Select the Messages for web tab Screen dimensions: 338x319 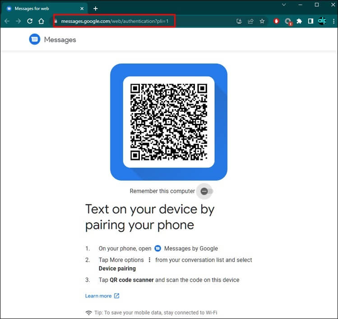point(44,9)
